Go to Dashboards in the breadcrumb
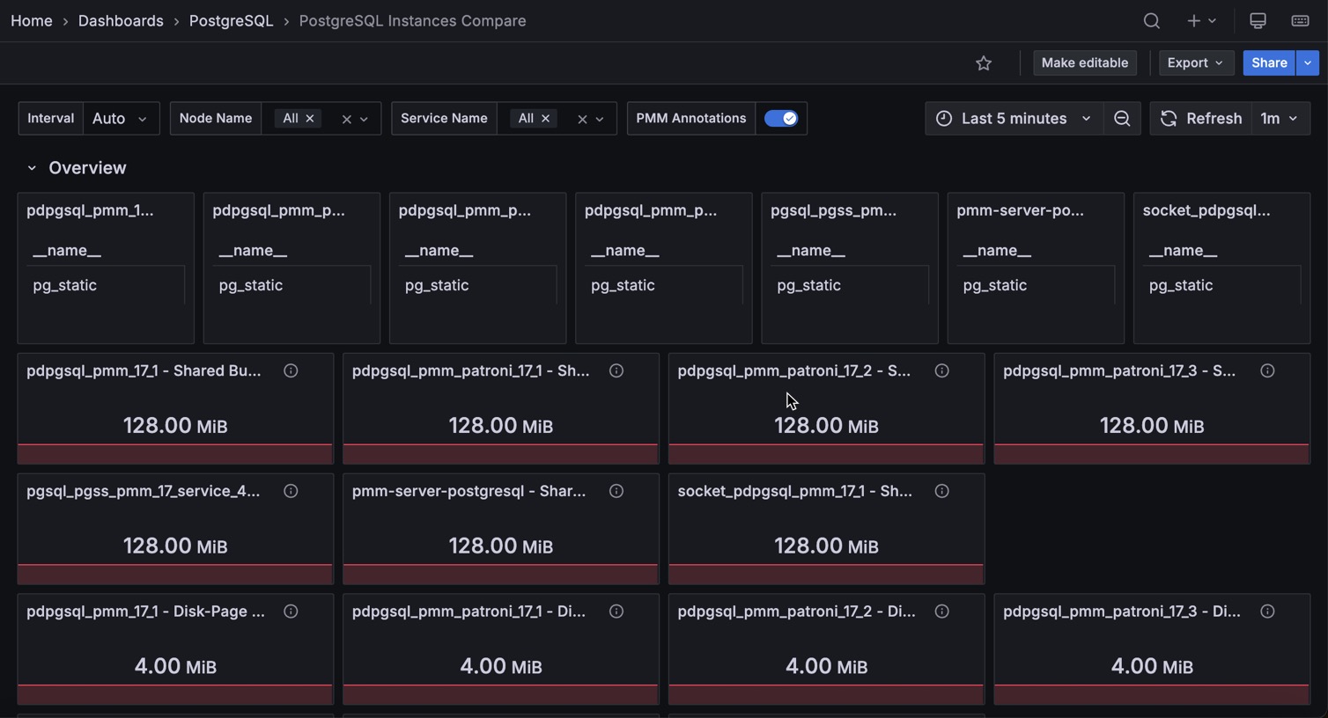This screenshot has height=718, width=1328. click(121, 21)
